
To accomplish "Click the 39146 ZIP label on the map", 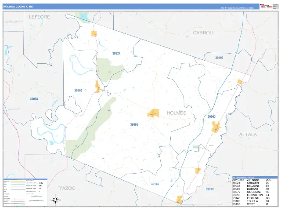I will point(155,184).
